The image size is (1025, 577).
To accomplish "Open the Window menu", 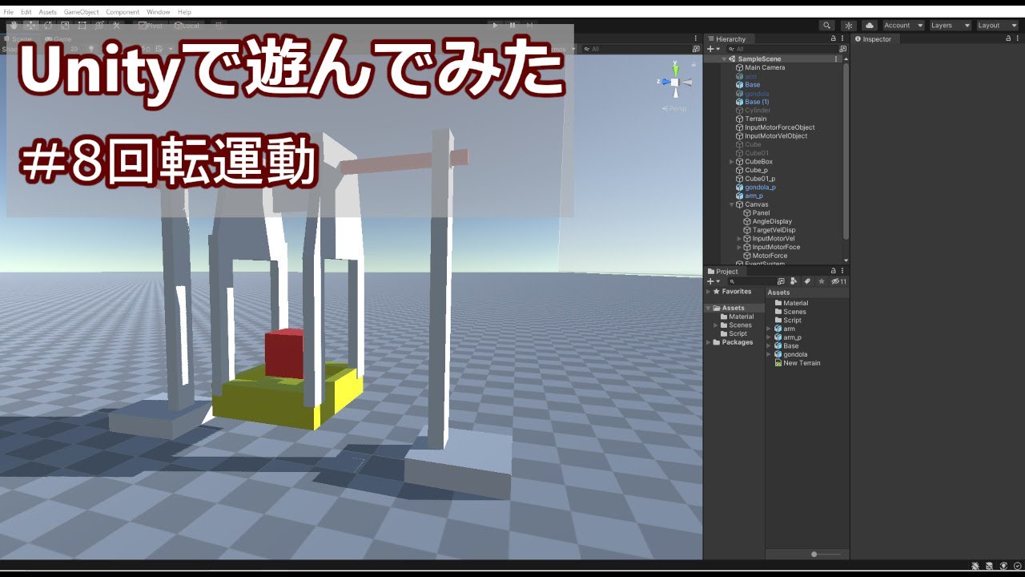I will (x=159, y=12).
